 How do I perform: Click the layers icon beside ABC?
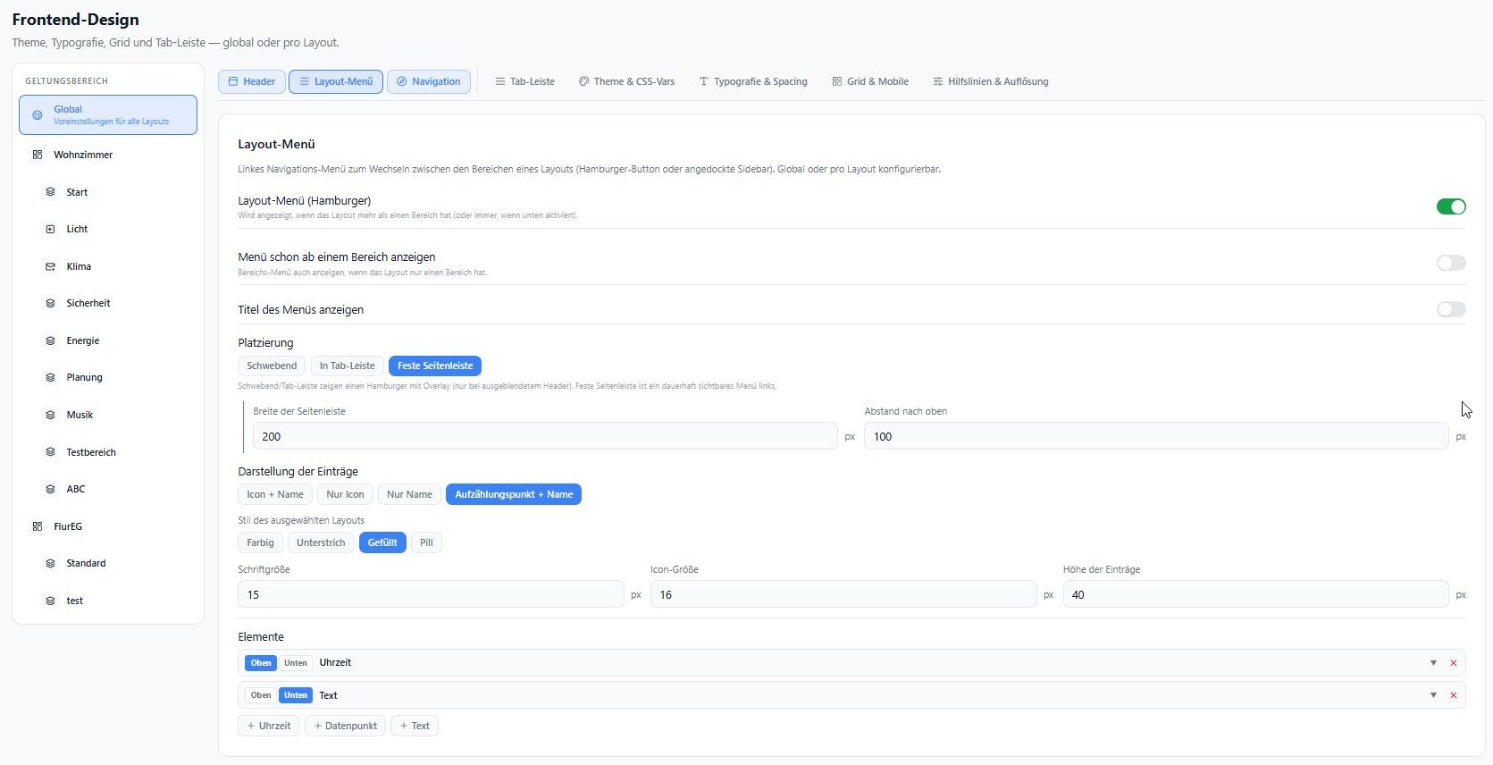50,489
